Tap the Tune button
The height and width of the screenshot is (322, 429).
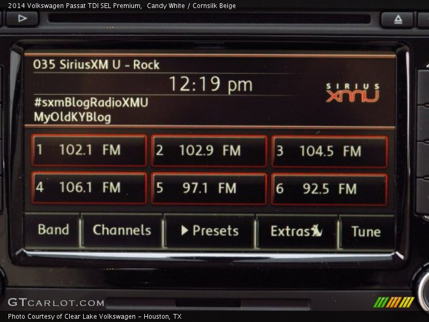(366, 232)
